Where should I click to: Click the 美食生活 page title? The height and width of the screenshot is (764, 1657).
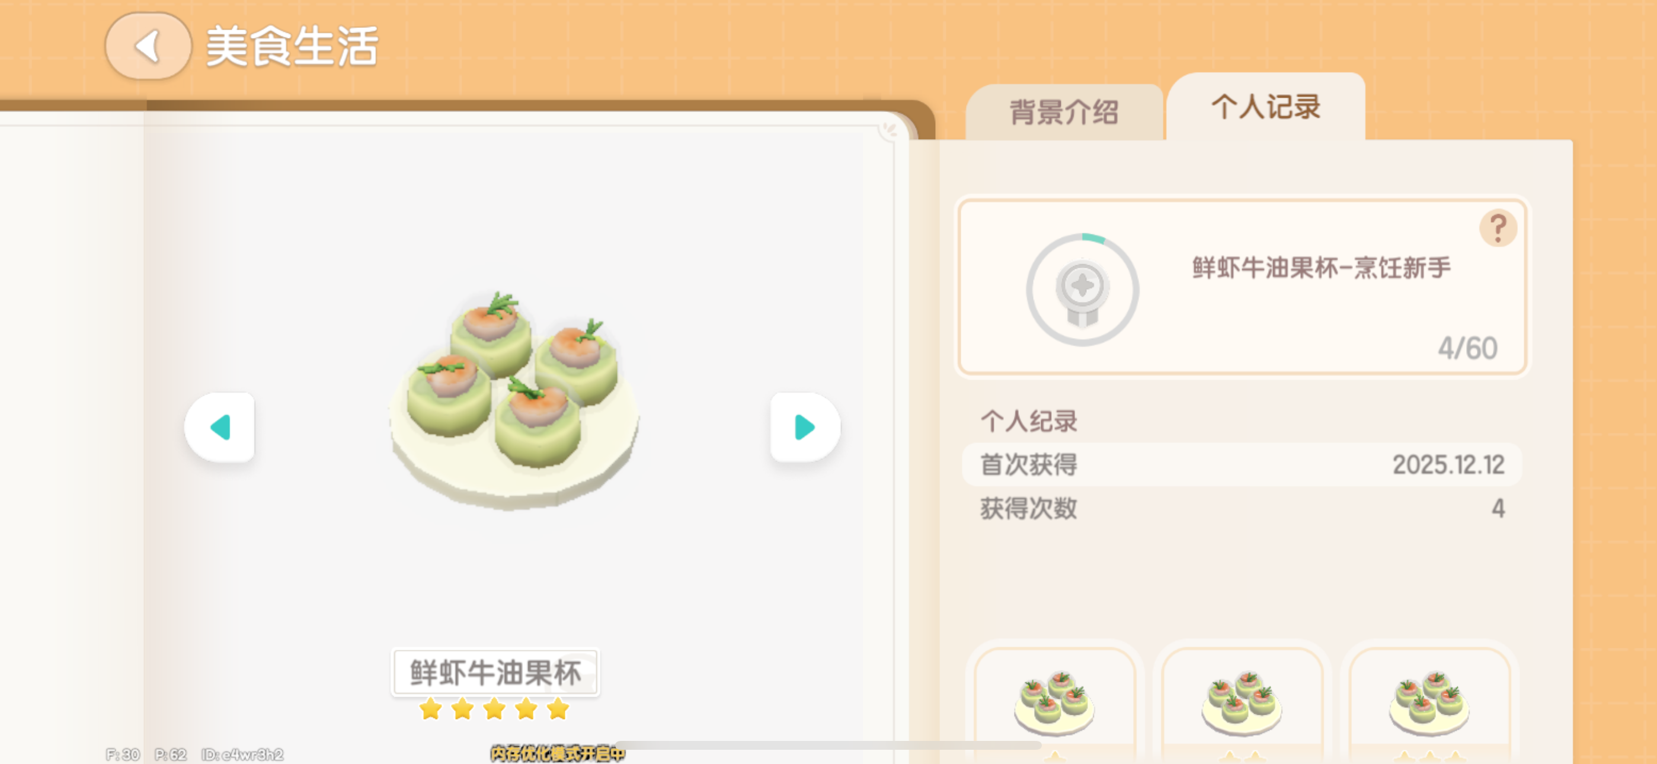point(292,46)
